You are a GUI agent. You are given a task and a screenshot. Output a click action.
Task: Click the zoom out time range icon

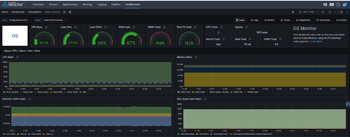pos(323,12)
